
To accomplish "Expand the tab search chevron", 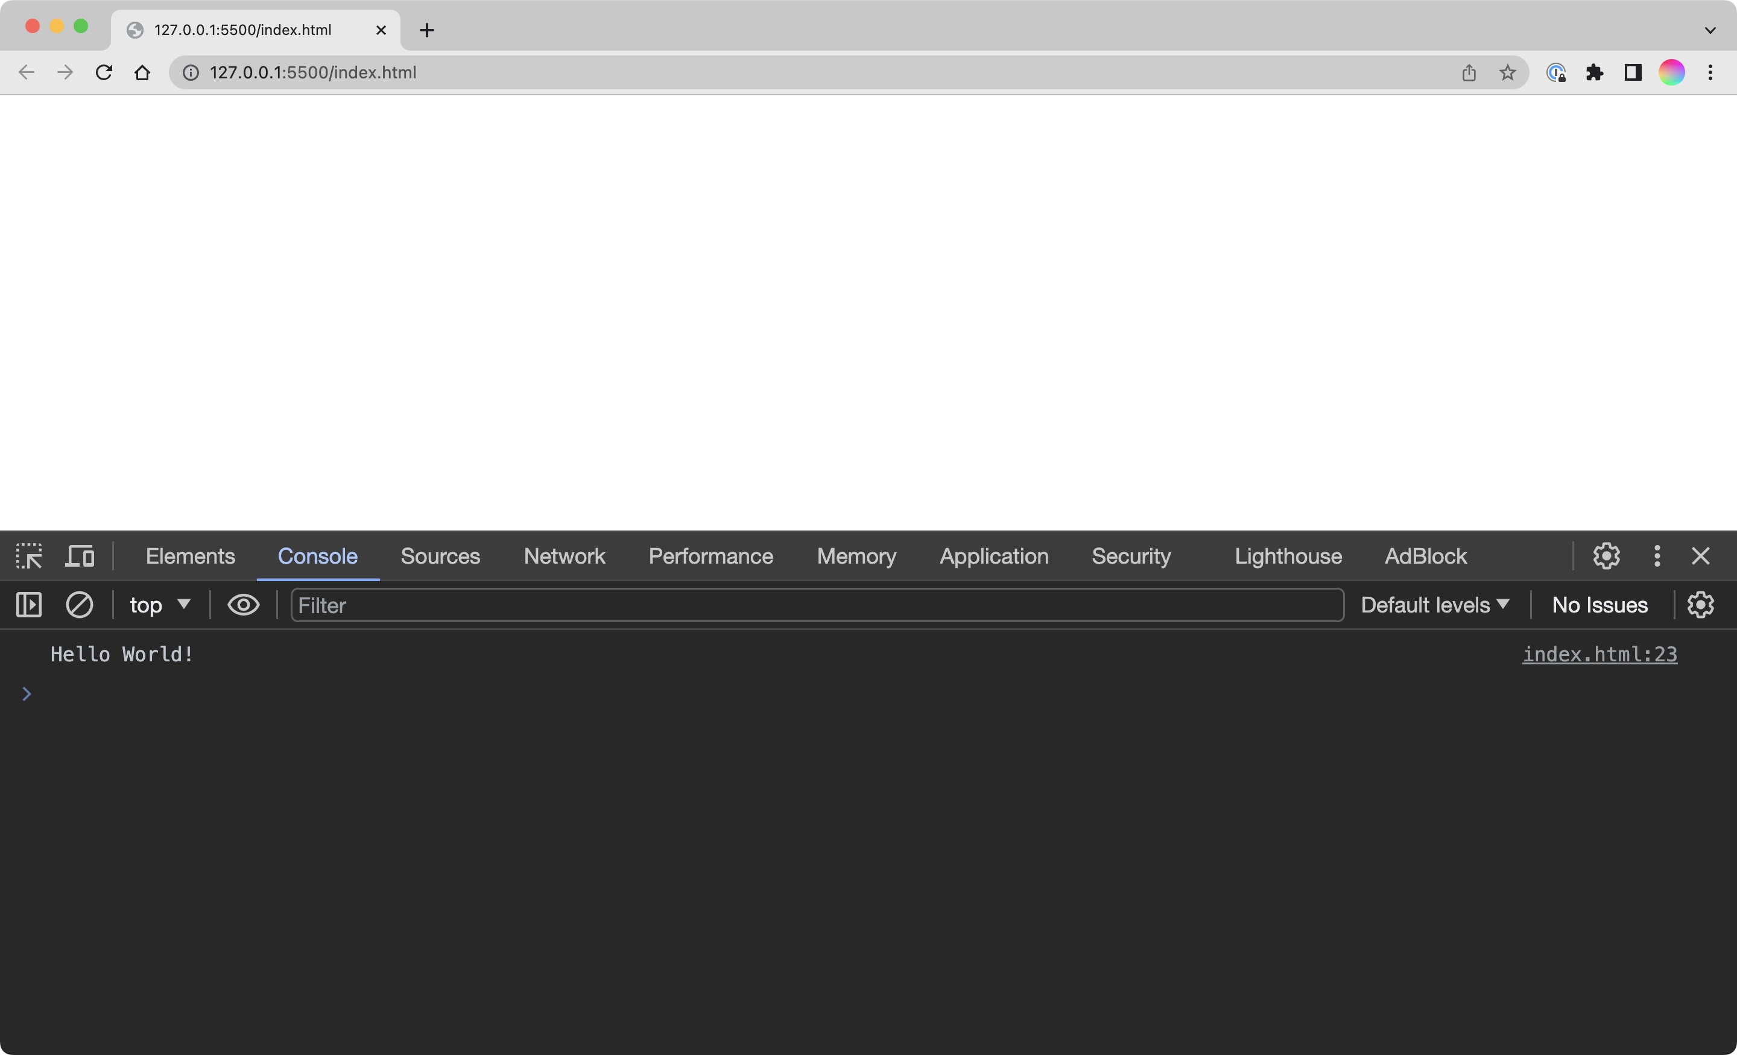I will click(x=1709, y=30).
